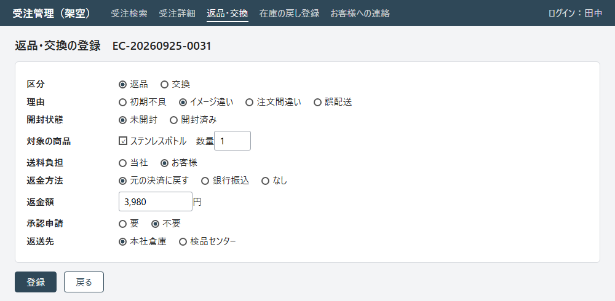Choose 本社倉庫 as return destination
Screen dimensions: 615x301
coord(123,242)
